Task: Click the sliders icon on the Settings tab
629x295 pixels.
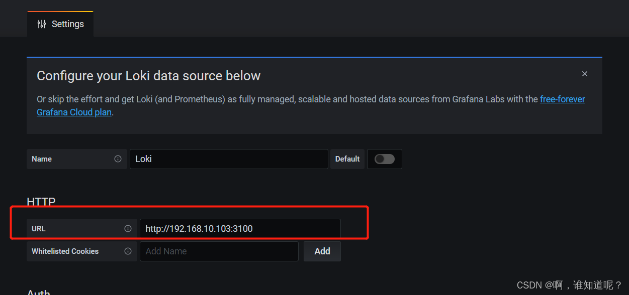Action: click(41, 24)
